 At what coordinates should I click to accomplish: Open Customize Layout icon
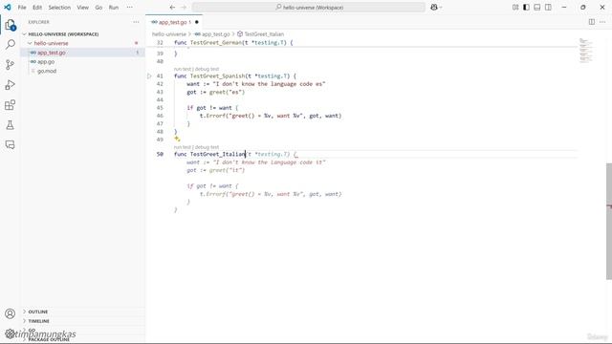point(515,7)
